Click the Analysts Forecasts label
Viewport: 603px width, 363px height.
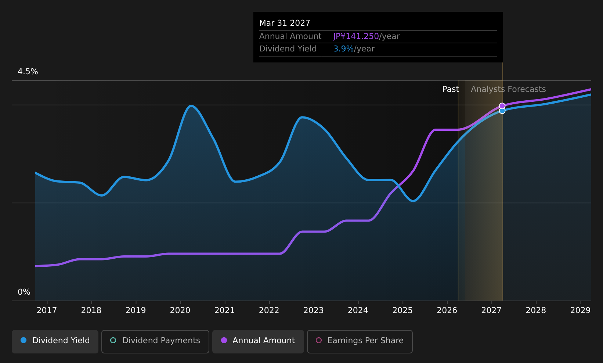coord(508,89)
